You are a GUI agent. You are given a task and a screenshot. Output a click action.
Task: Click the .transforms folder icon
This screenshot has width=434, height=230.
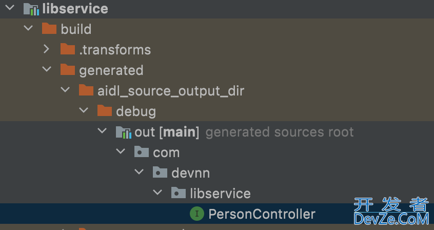click(68, 49)
